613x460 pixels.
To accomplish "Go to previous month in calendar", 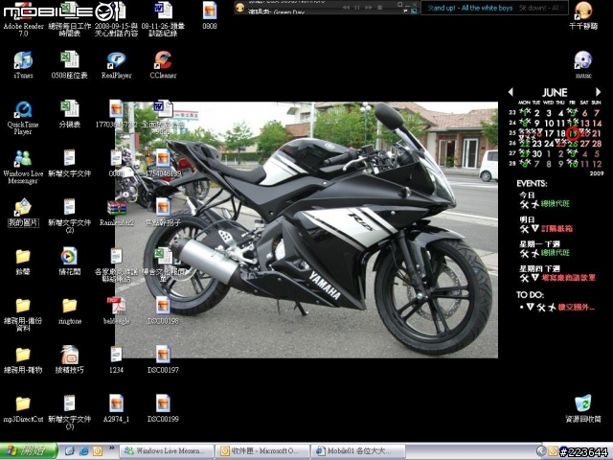I will click(511, 92).
